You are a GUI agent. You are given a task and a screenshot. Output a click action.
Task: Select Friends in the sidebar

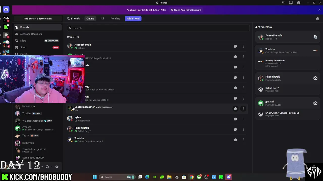38,27
